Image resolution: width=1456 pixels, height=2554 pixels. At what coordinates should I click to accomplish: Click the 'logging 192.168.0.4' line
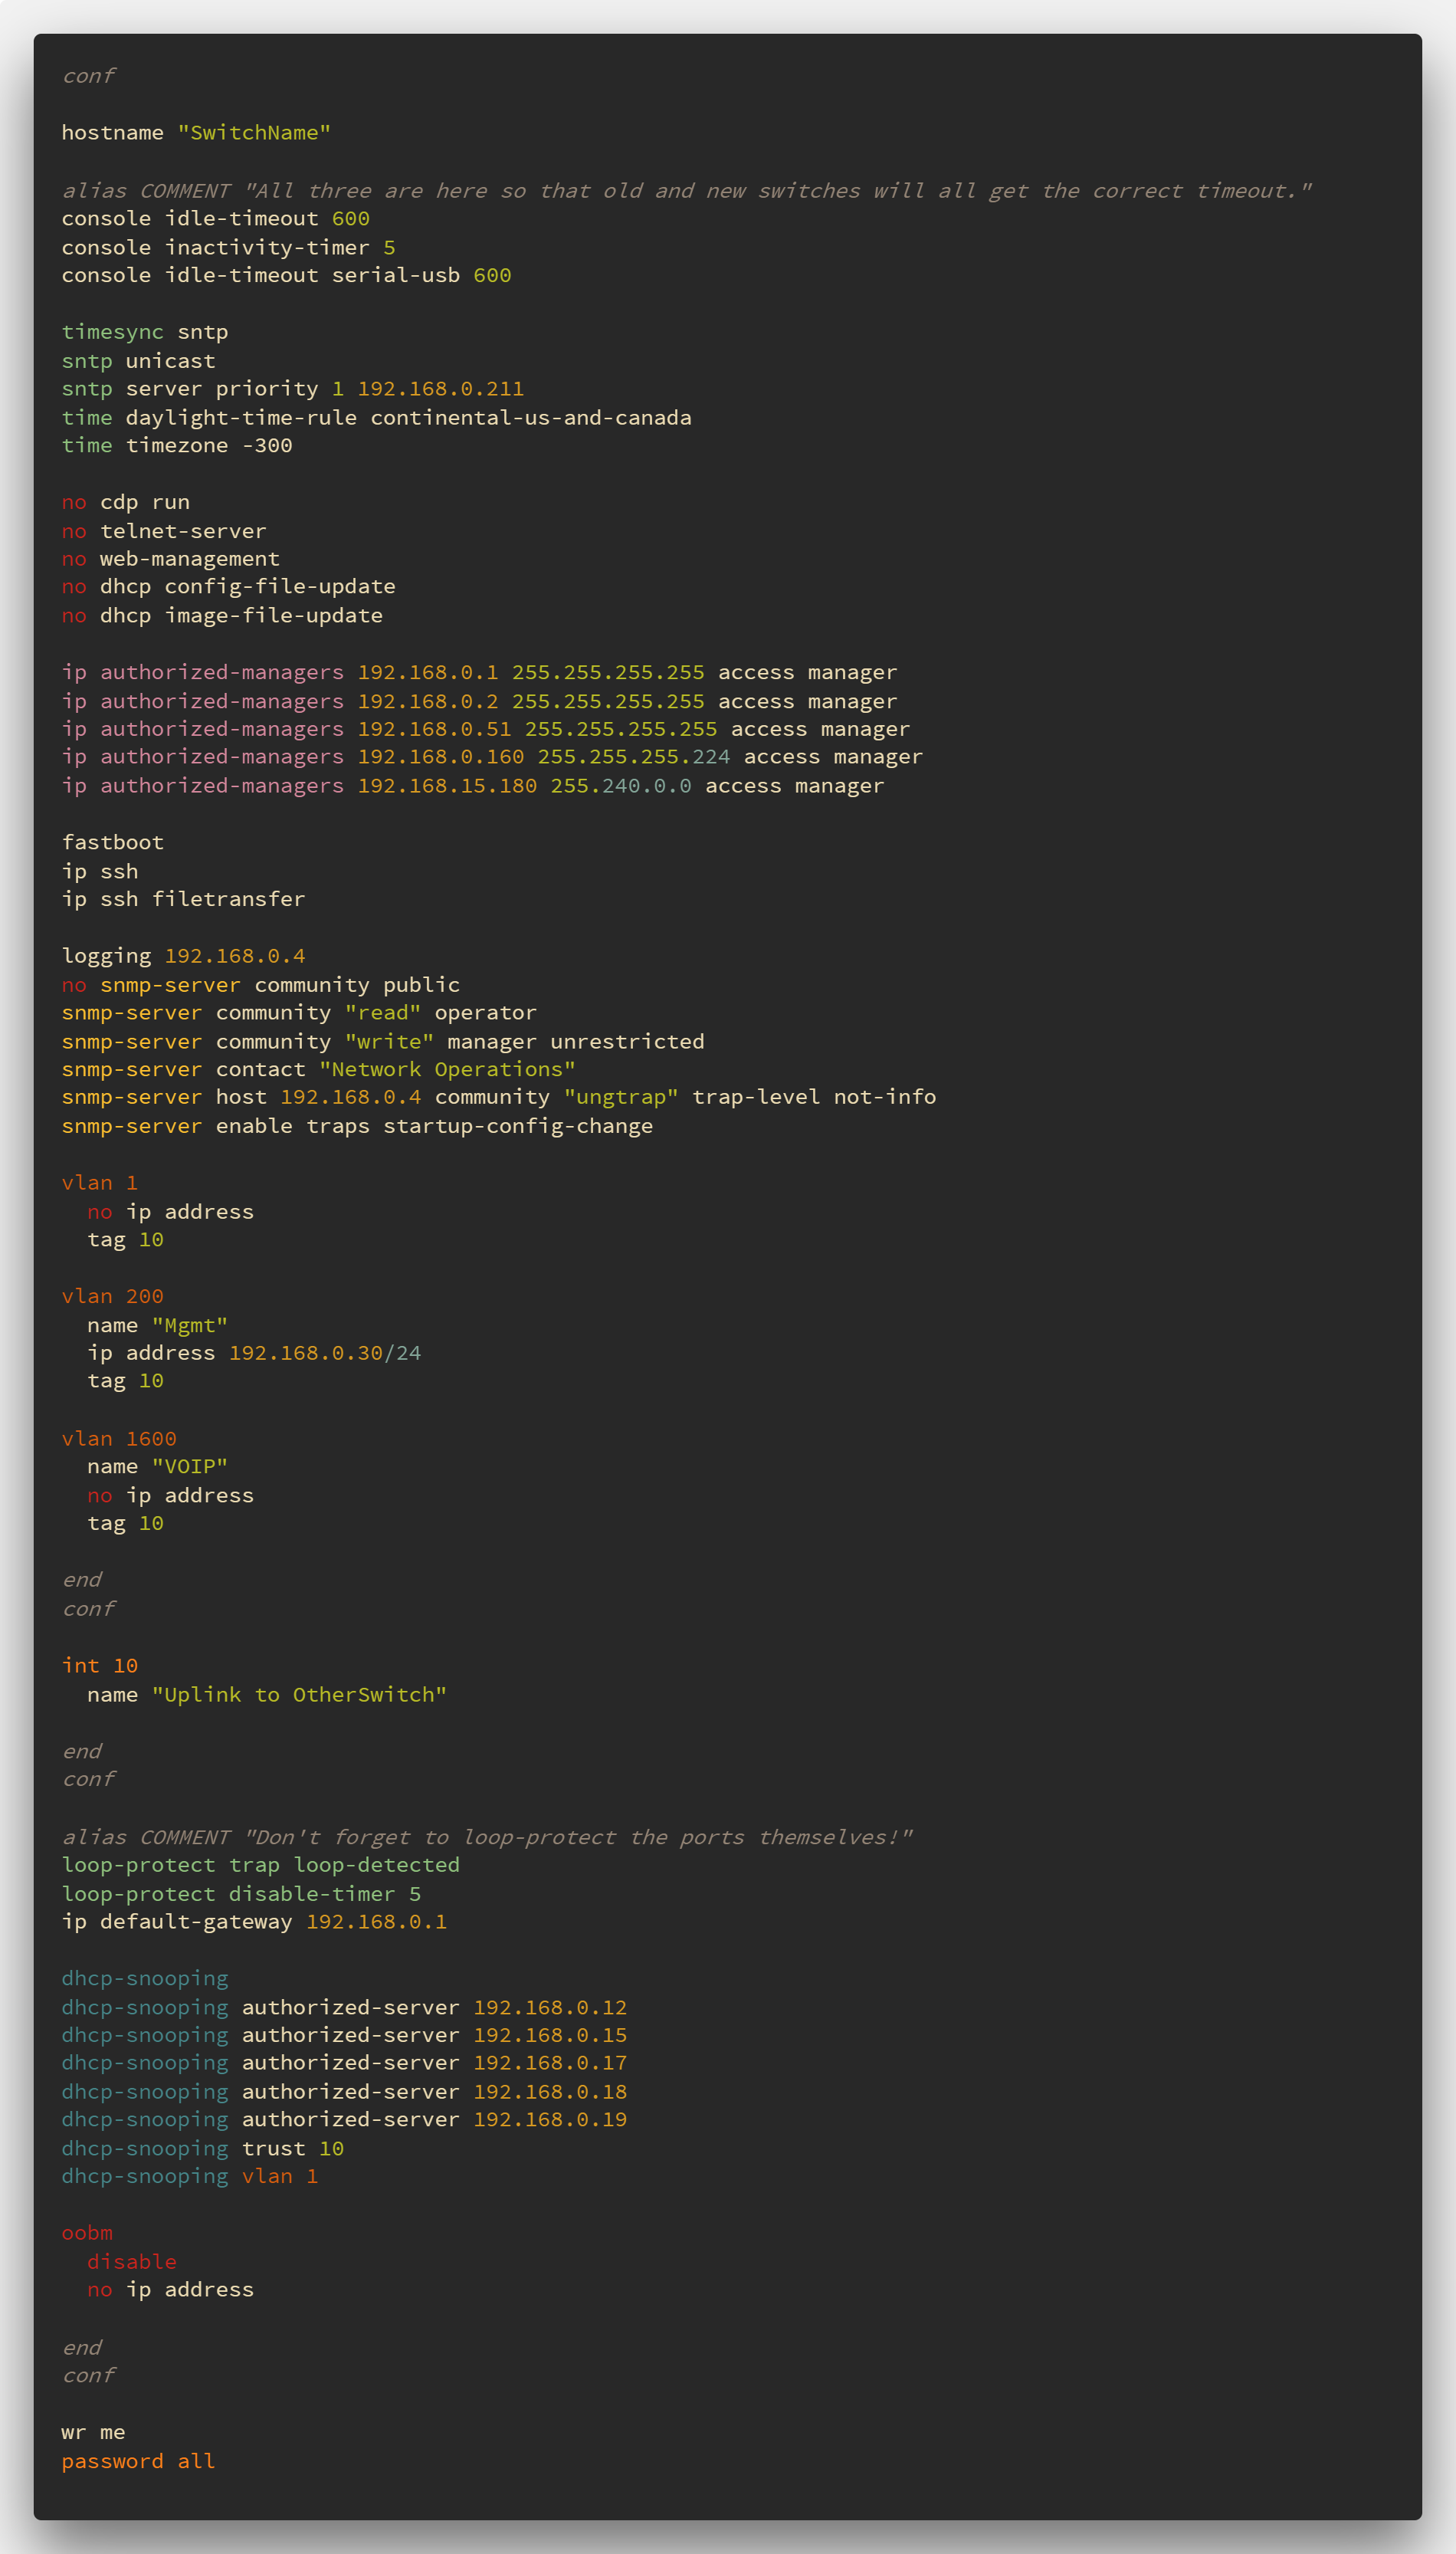tap(184, 957)
